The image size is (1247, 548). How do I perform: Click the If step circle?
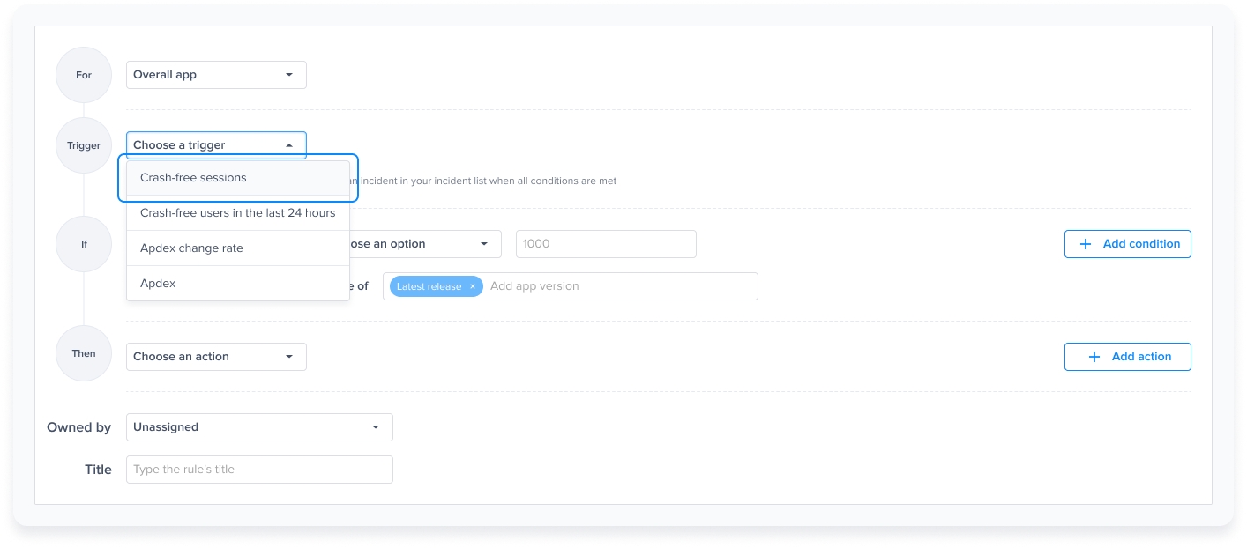coord(84,244)
